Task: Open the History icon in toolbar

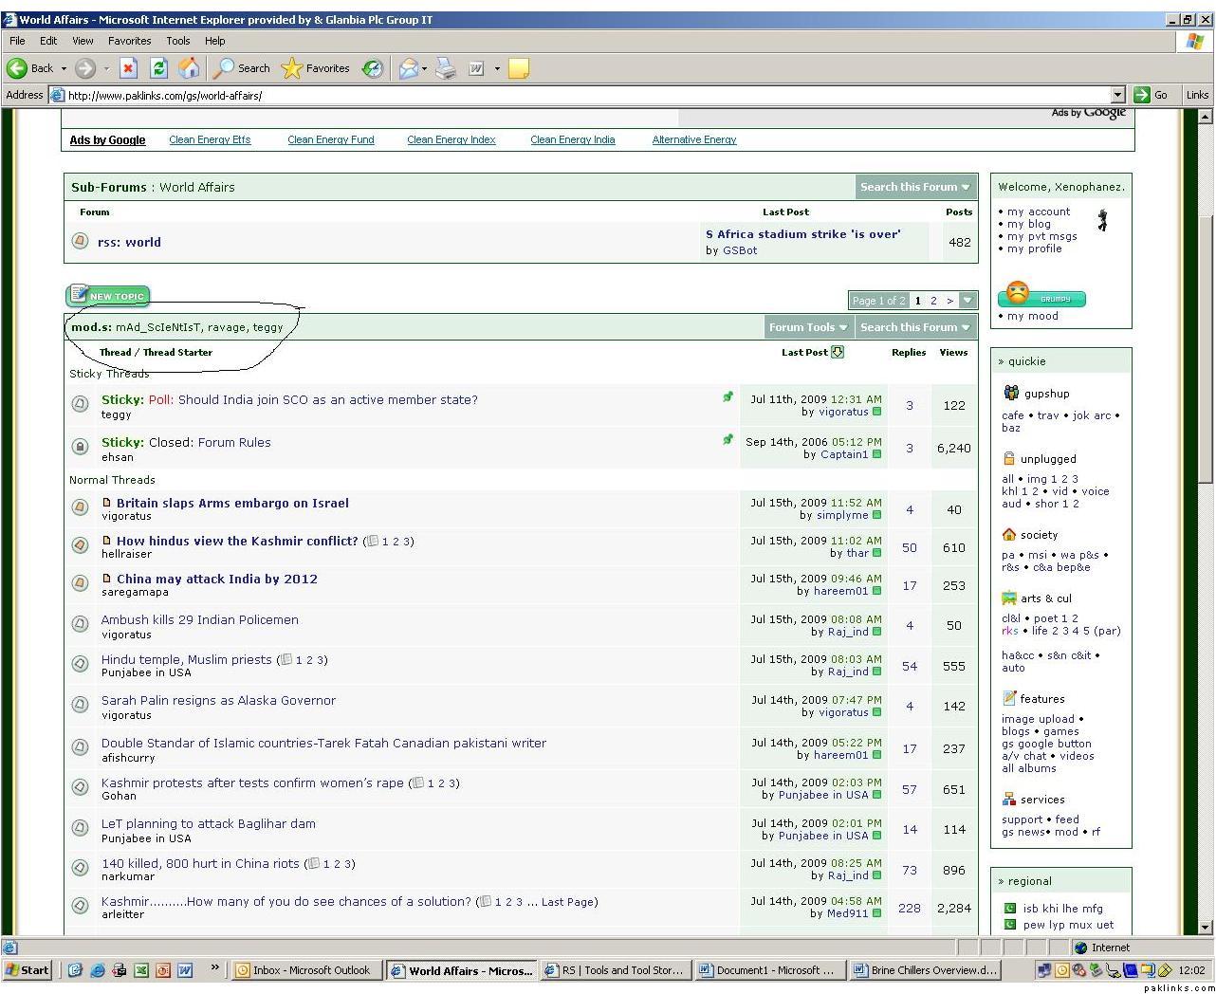Action: 373,68
